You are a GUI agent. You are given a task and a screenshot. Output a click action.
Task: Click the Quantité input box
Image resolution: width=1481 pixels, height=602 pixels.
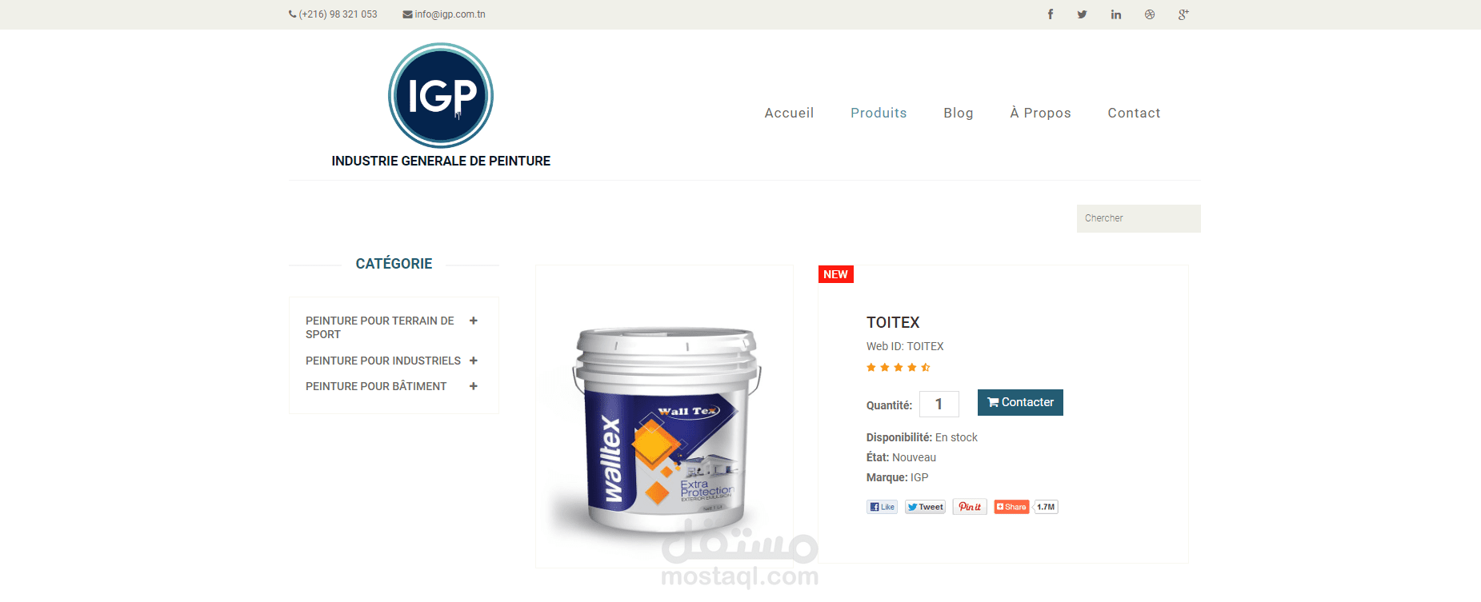click(x=939, y=404)
